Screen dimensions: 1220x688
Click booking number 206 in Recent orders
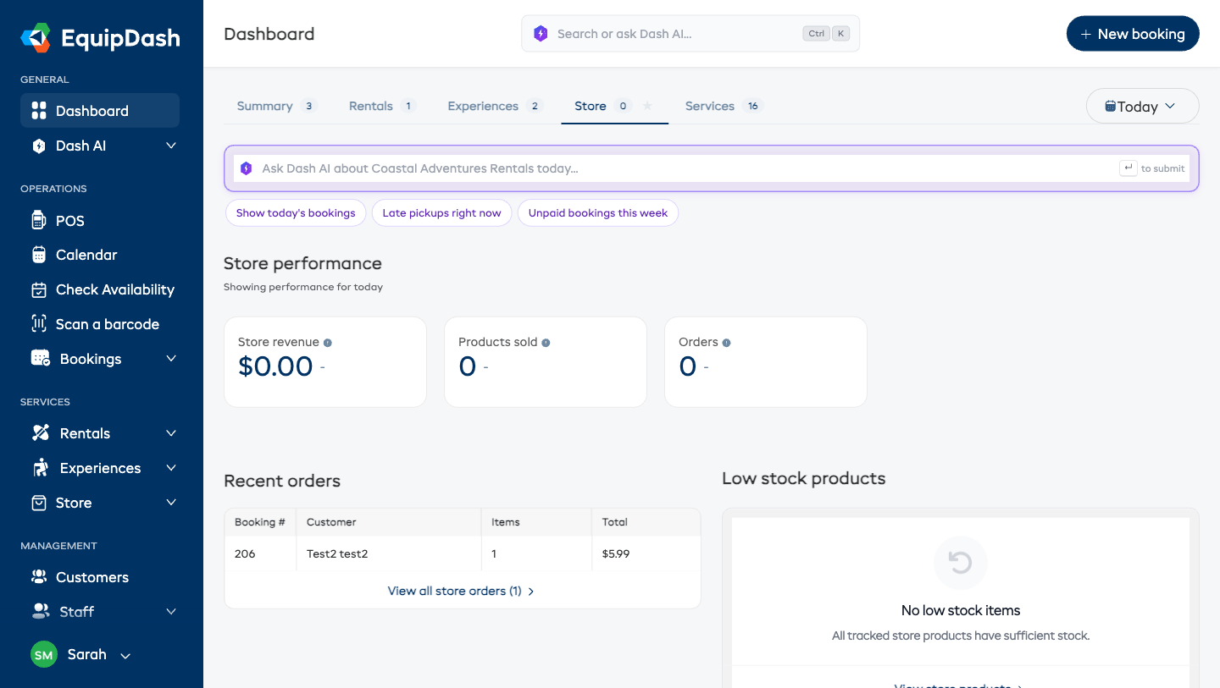245,554
